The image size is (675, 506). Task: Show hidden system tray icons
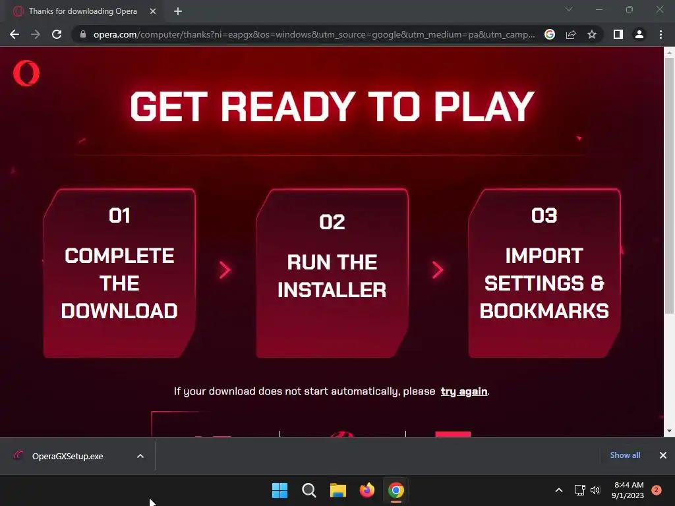click(559, 490)
